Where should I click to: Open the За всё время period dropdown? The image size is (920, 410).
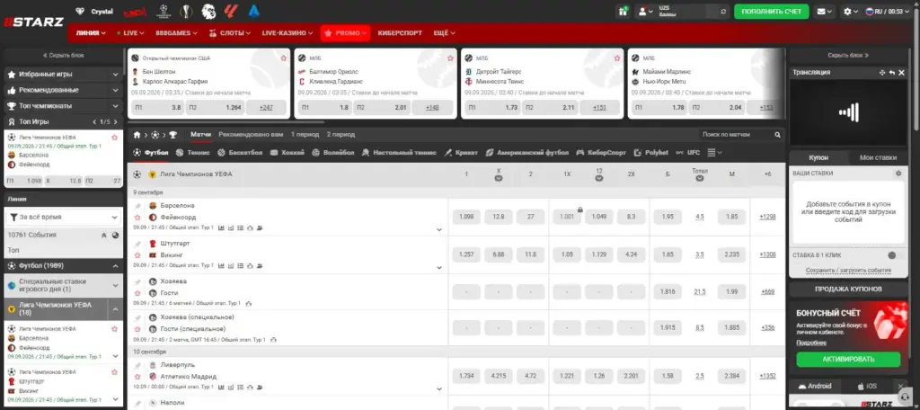64,218
